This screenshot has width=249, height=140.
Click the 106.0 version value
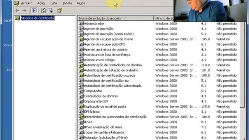[x=205, y=117]
